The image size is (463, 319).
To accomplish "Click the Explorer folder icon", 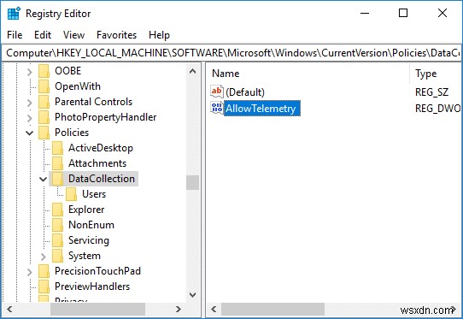I will tap(57, 210).
